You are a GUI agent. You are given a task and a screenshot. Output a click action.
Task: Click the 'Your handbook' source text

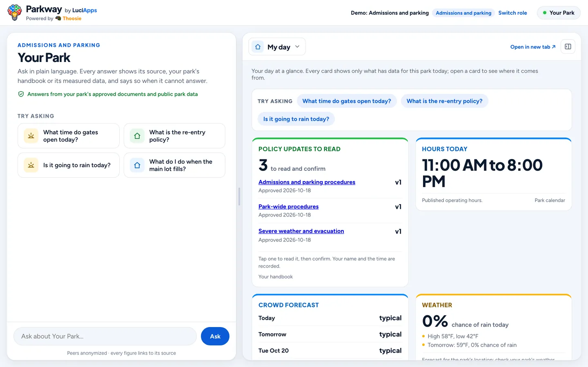(276, 277)
